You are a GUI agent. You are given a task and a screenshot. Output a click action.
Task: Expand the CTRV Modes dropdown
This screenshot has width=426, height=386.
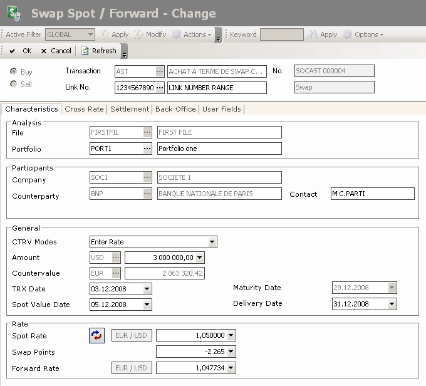[x=212, y=242]
